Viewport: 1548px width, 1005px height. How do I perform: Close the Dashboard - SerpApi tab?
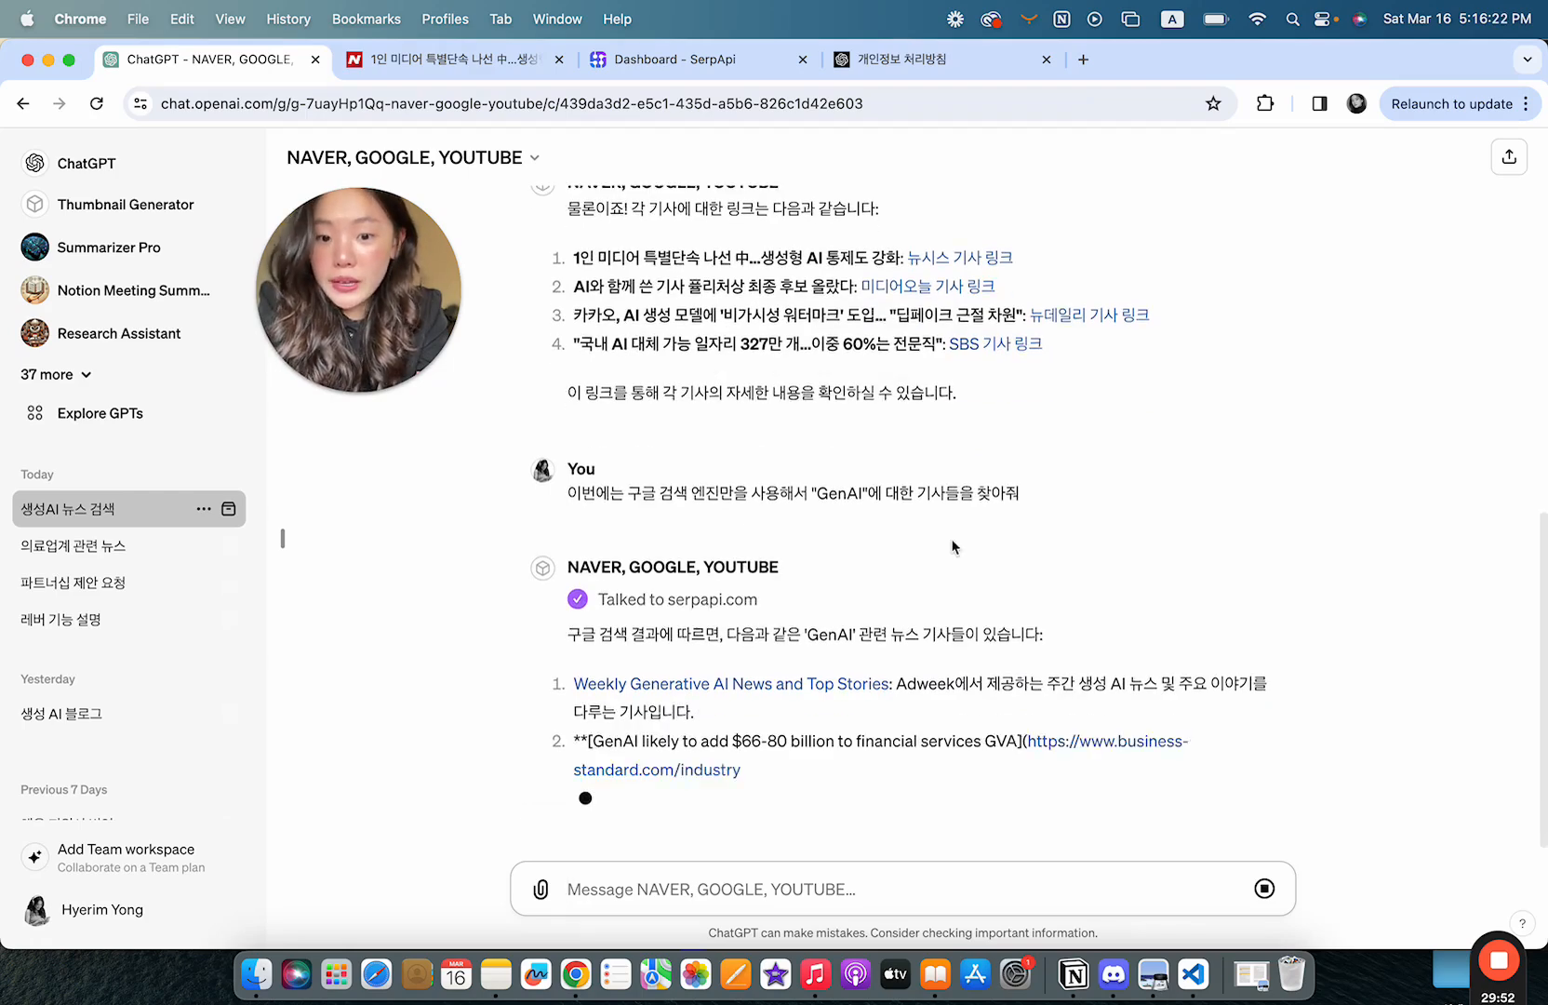803,60
